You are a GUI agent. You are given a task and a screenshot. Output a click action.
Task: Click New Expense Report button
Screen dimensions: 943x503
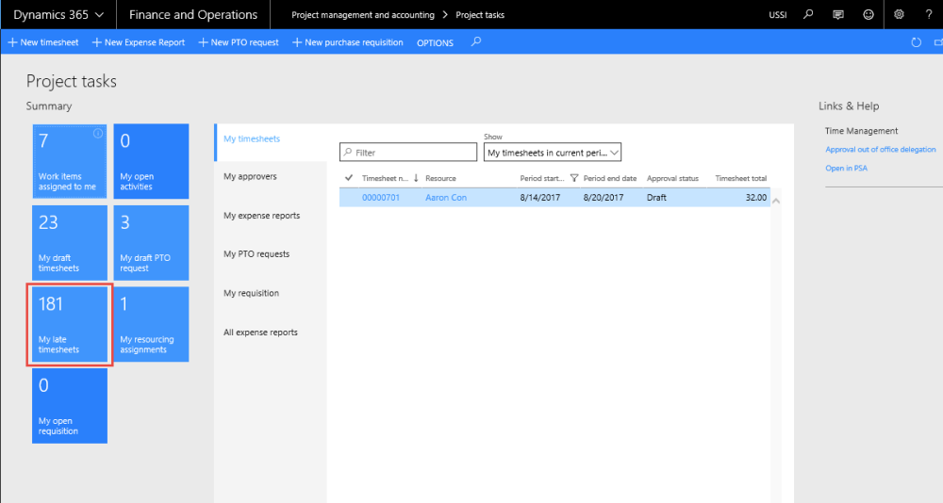pos(139,42)
